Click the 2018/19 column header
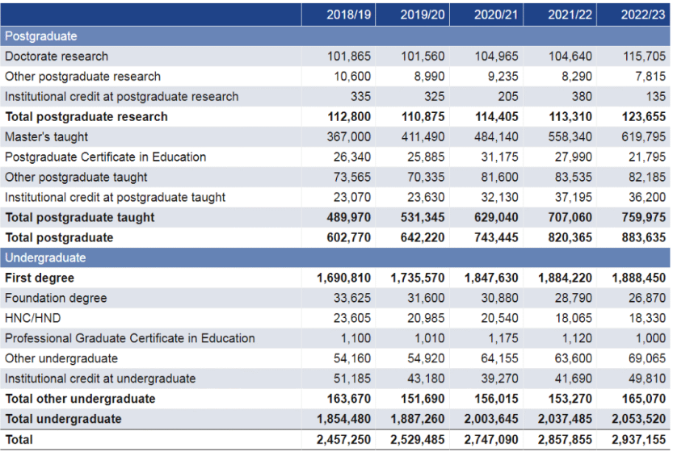The width and height of the screenshot is (673, 452). click(x=348, y=15)
